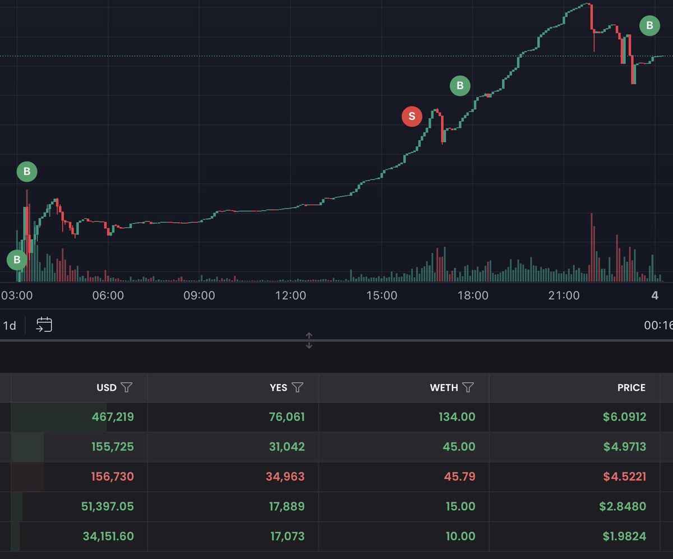Click the $1.9824 price
Viewport: 673px width, 559px height.
point(625,537)
